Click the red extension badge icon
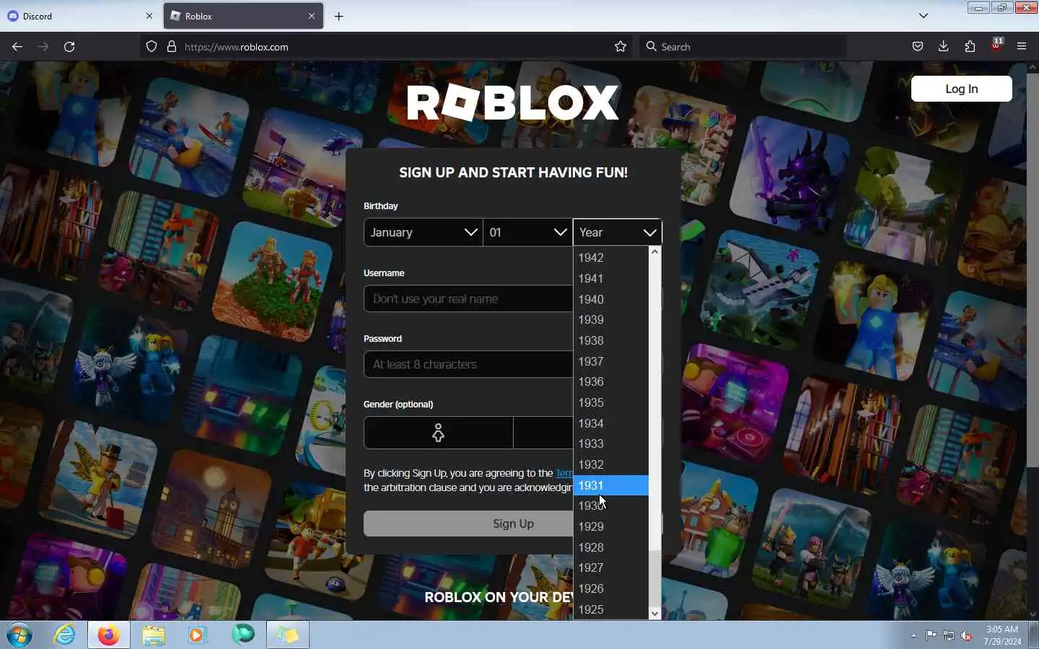This screenshot has height=649, width=1039. tap(996, 45)
